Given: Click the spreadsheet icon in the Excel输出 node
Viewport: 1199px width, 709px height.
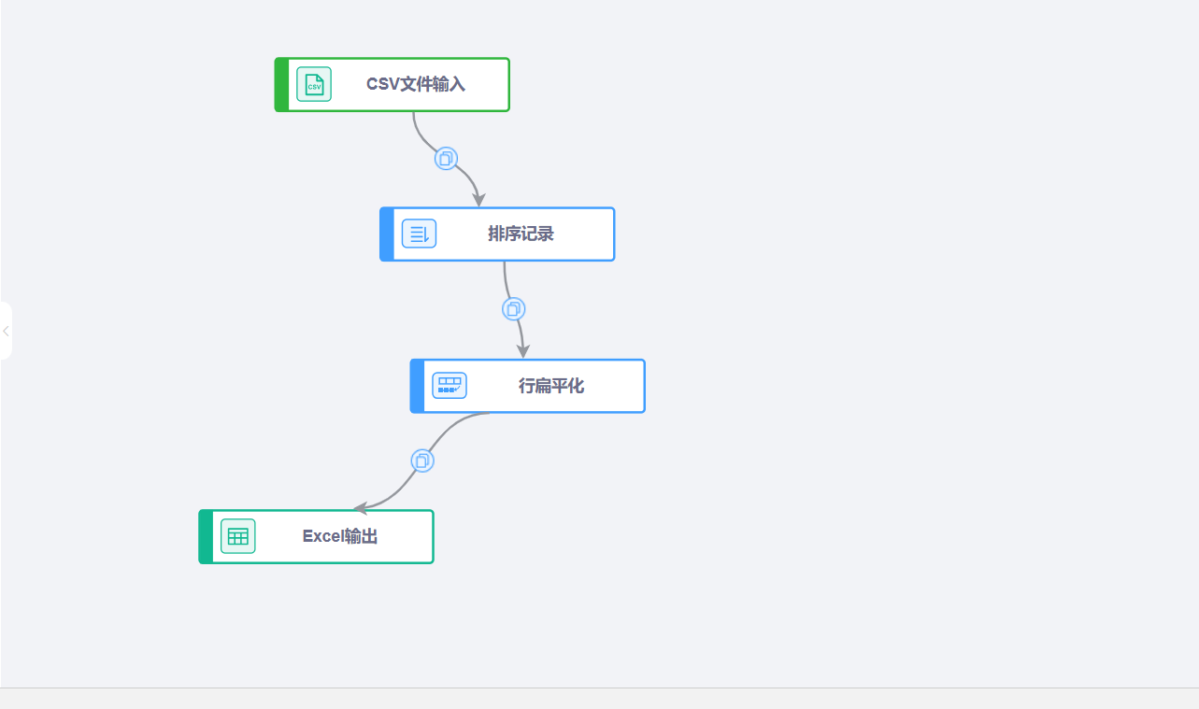Looking at the screenshot, I should tap(237, 536).
